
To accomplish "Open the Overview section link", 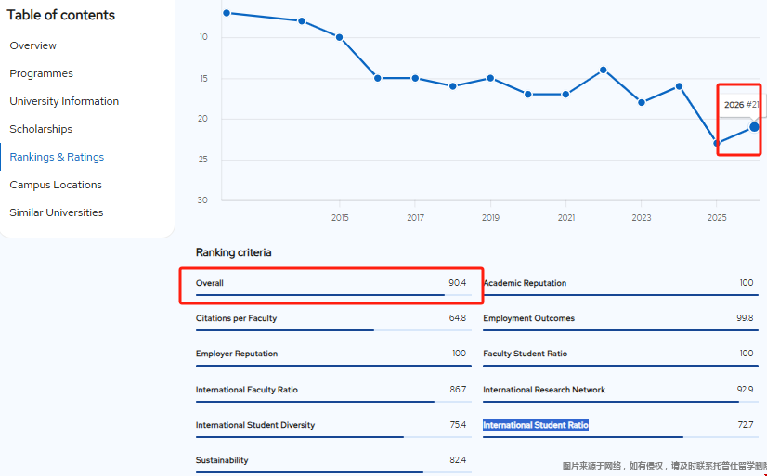I will point(32,45).
